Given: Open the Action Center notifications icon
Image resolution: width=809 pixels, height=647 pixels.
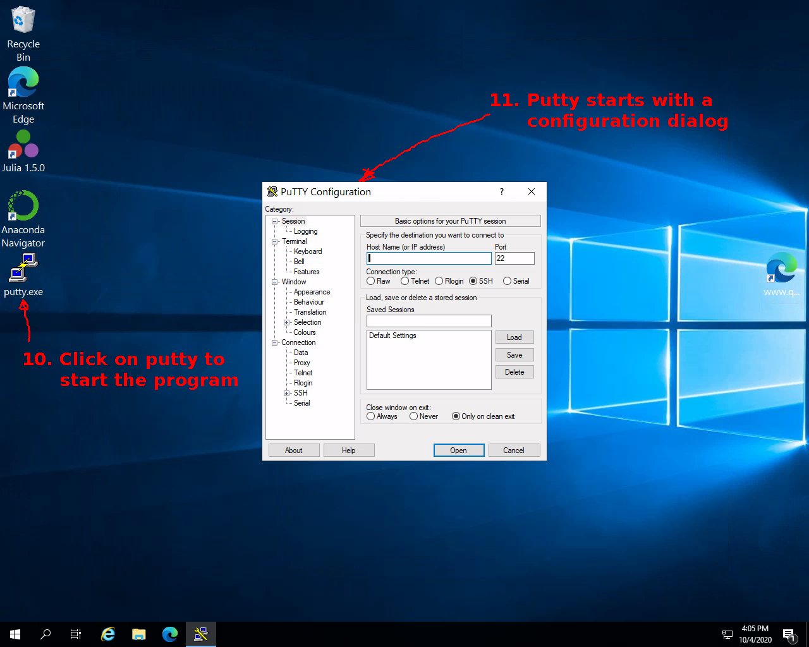Looking at the screenshot, I should point(789,634).
